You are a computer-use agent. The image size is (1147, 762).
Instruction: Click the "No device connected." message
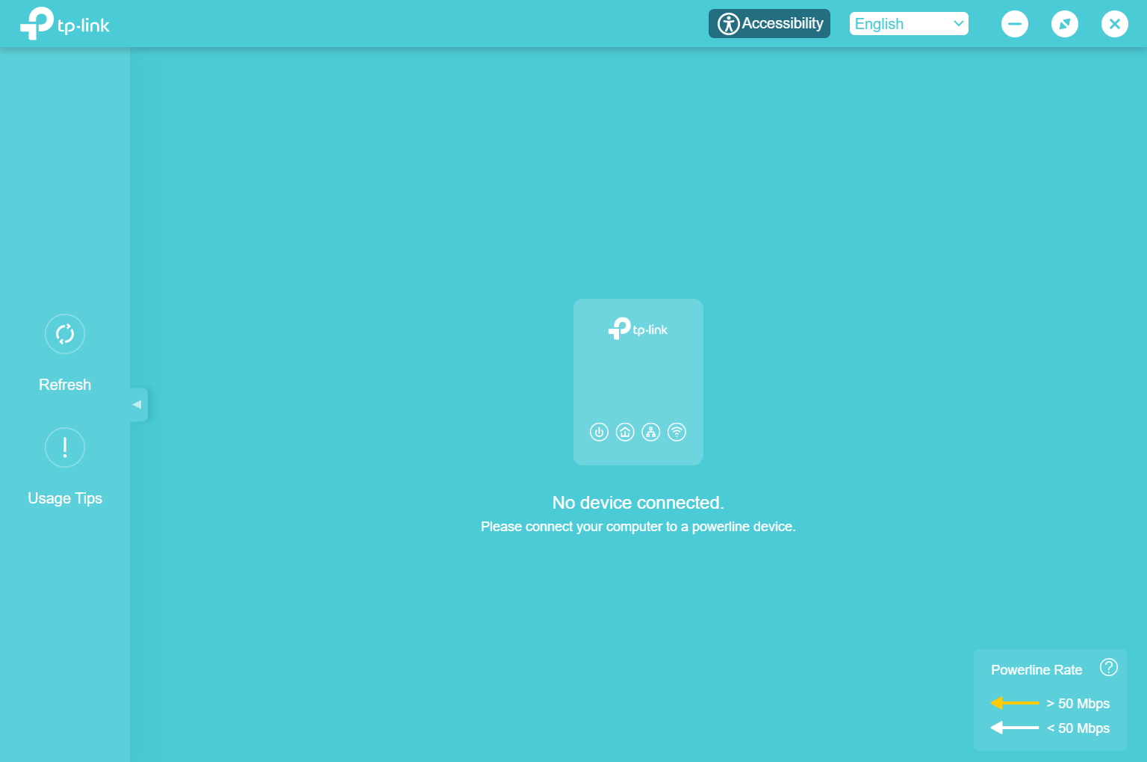(x=638, y=503)
